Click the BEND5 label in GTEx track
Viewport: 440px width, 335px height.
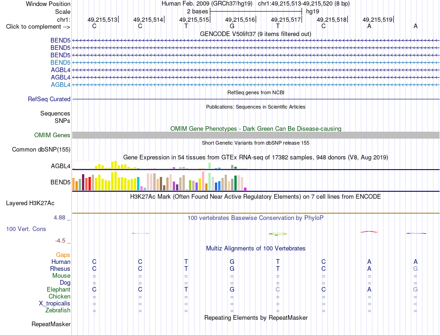[x=60, y=182]
